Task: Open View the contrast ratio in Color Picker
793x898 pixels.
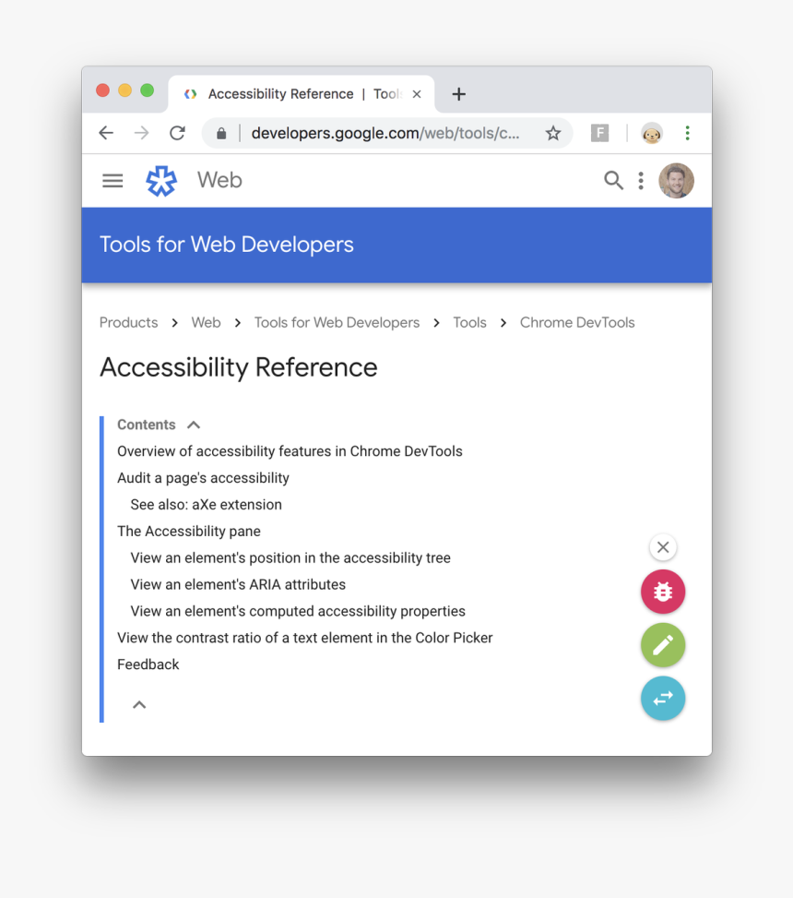Action: [x=305, y=638]
